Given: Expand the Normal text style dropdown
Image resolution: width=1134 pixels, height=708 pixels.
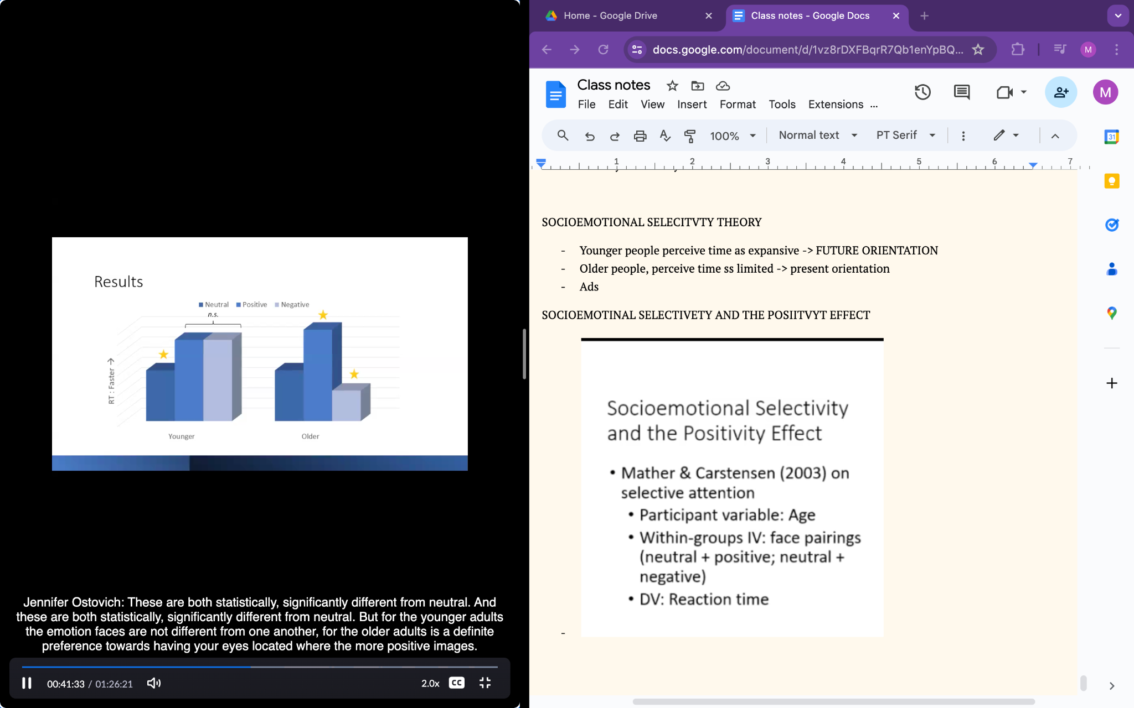Looking at the screenshot, I should coord(818,136).
